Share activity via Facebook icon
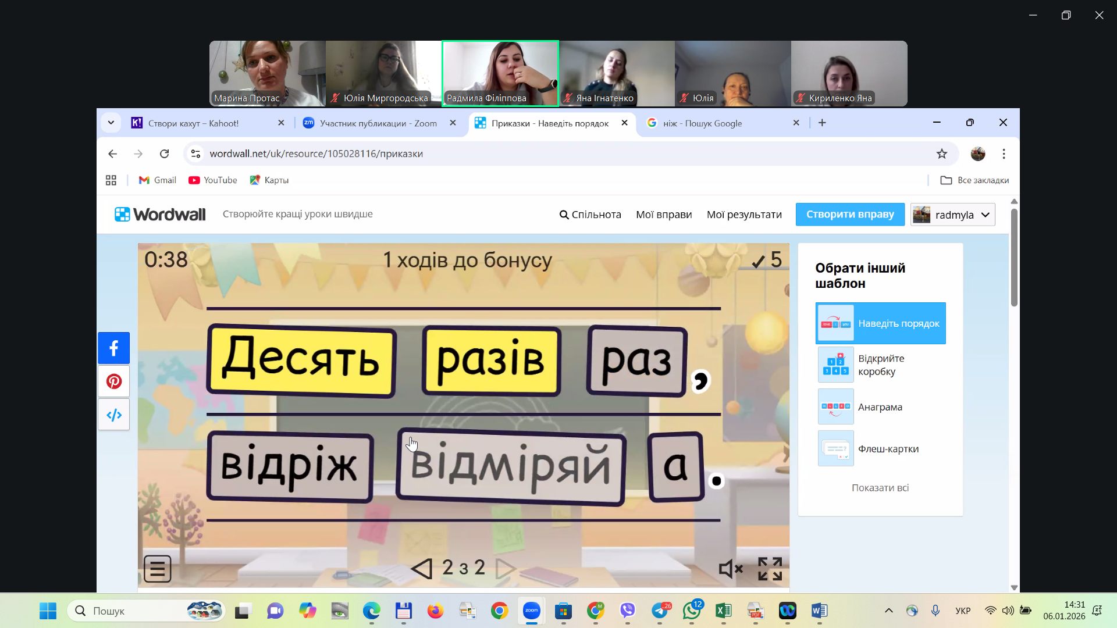Screen dimensions: 1117x628 point(114,348)
